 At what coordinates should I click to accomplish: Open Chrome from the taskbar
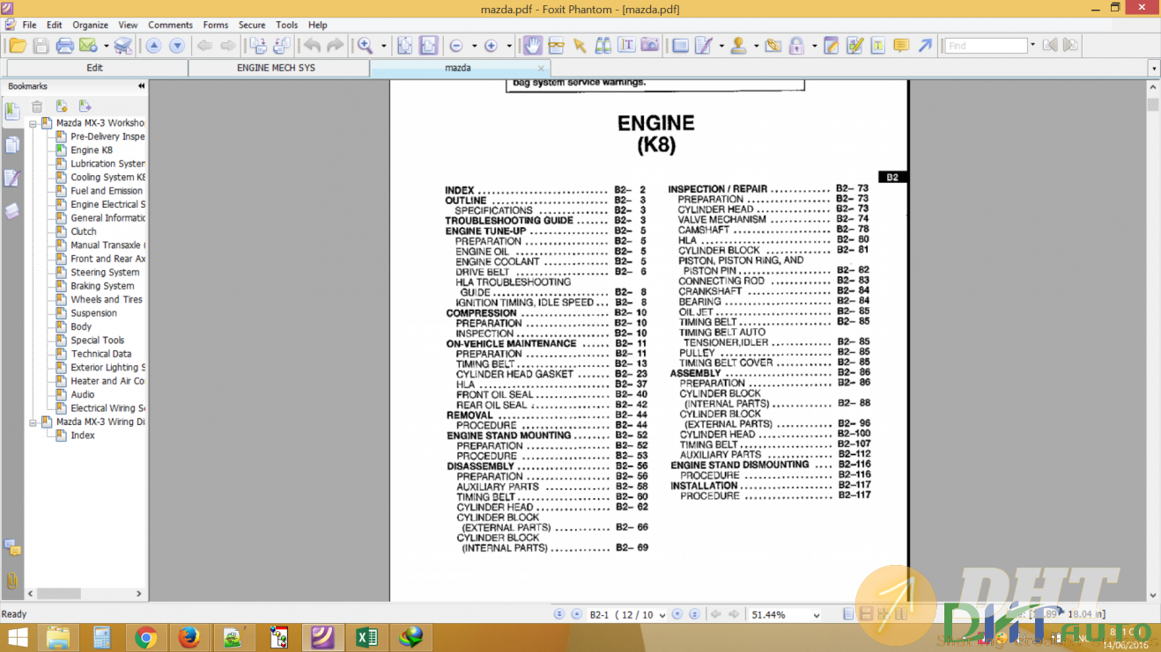146,637
